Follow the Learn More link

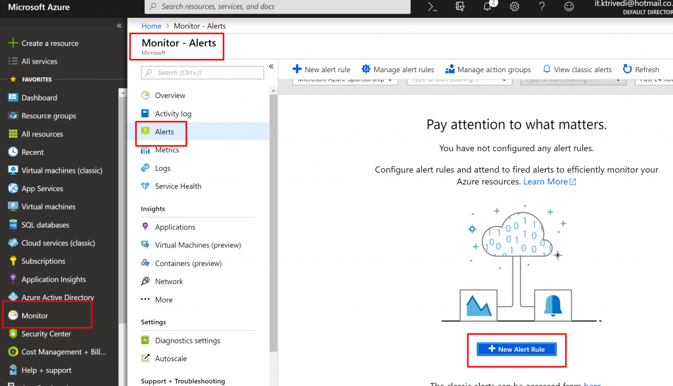549,182
